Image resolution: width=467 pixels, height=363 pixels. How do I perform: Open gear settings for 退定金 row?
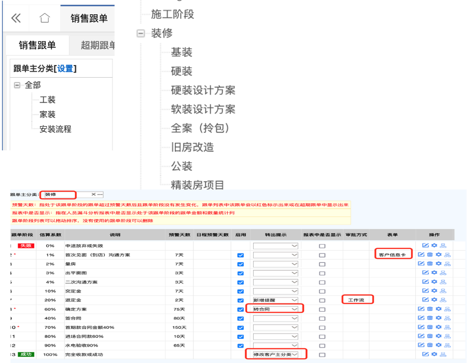(434, 300)
